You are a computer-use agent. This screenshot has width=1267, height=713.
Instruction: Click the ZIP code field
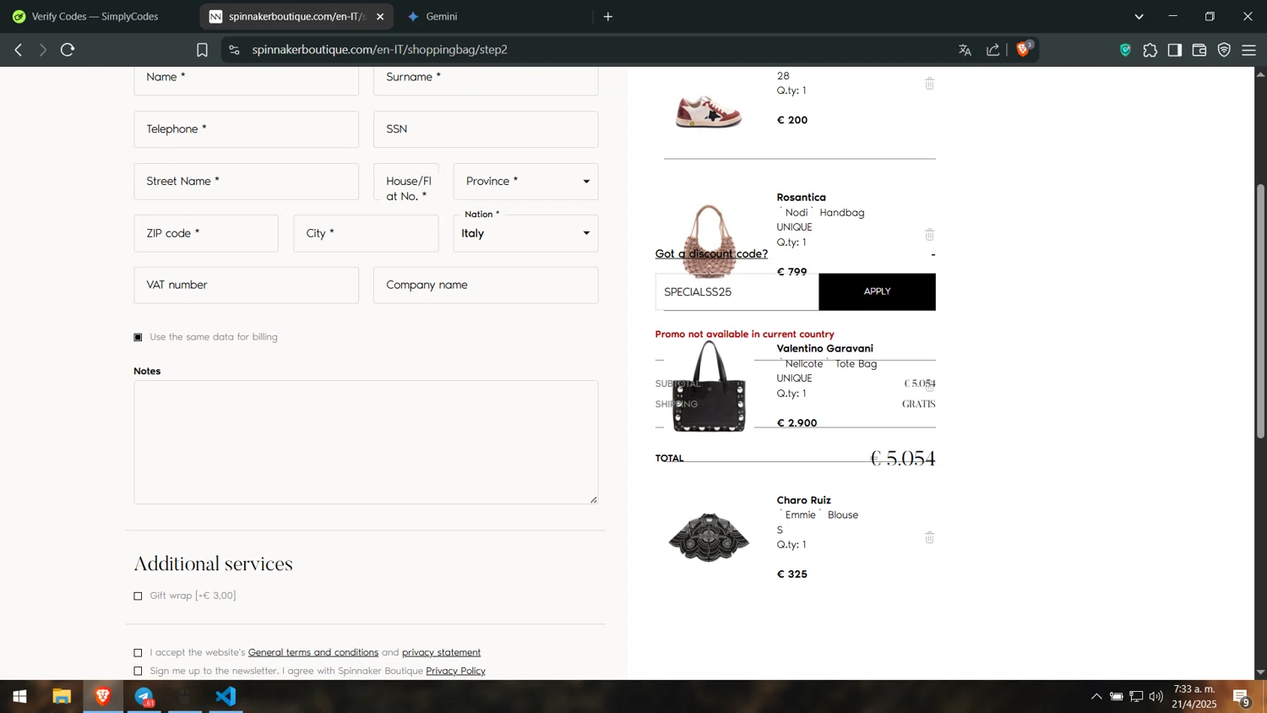[x=206, y=233]
